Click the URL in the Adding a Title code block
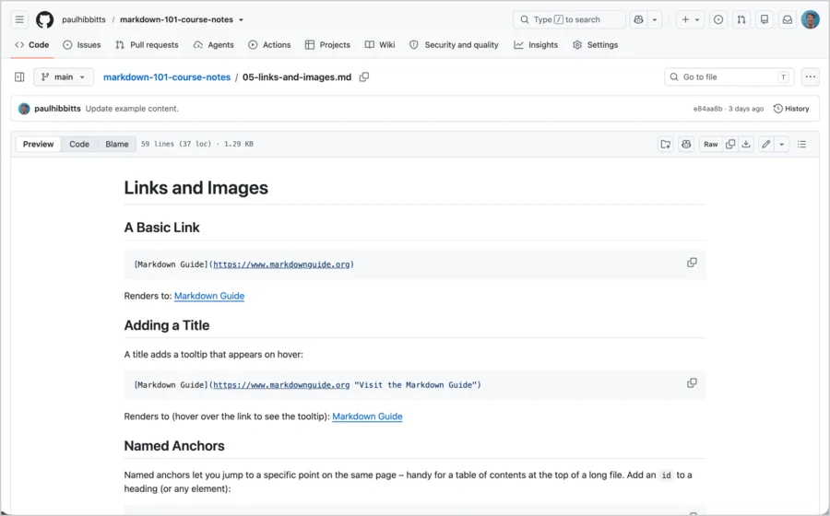This screenshot has height=516, width=830. [281, 385]
